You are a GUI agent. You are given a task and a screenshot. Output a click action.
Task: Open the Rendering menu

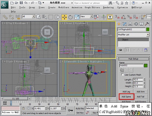tap(108, 7)
